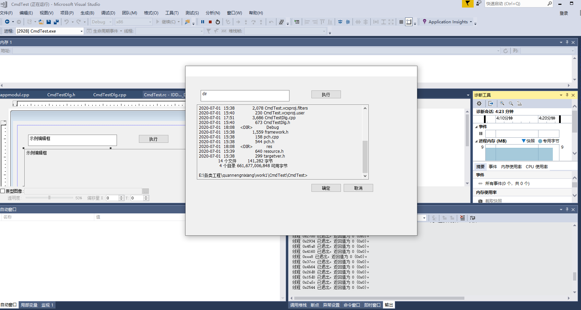Click the 登录 sign-in link
This screenshot has height=310, width=581.
(564, 13)
